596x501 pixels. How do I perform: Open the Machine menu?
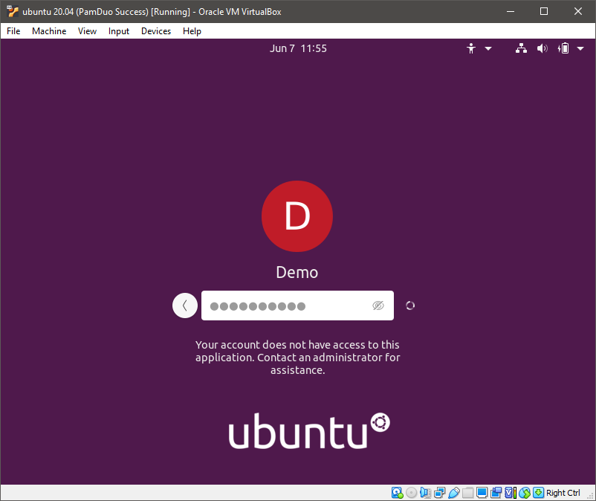click(x=49, y=31)
